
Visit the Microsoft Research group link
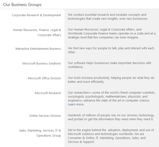48,93
